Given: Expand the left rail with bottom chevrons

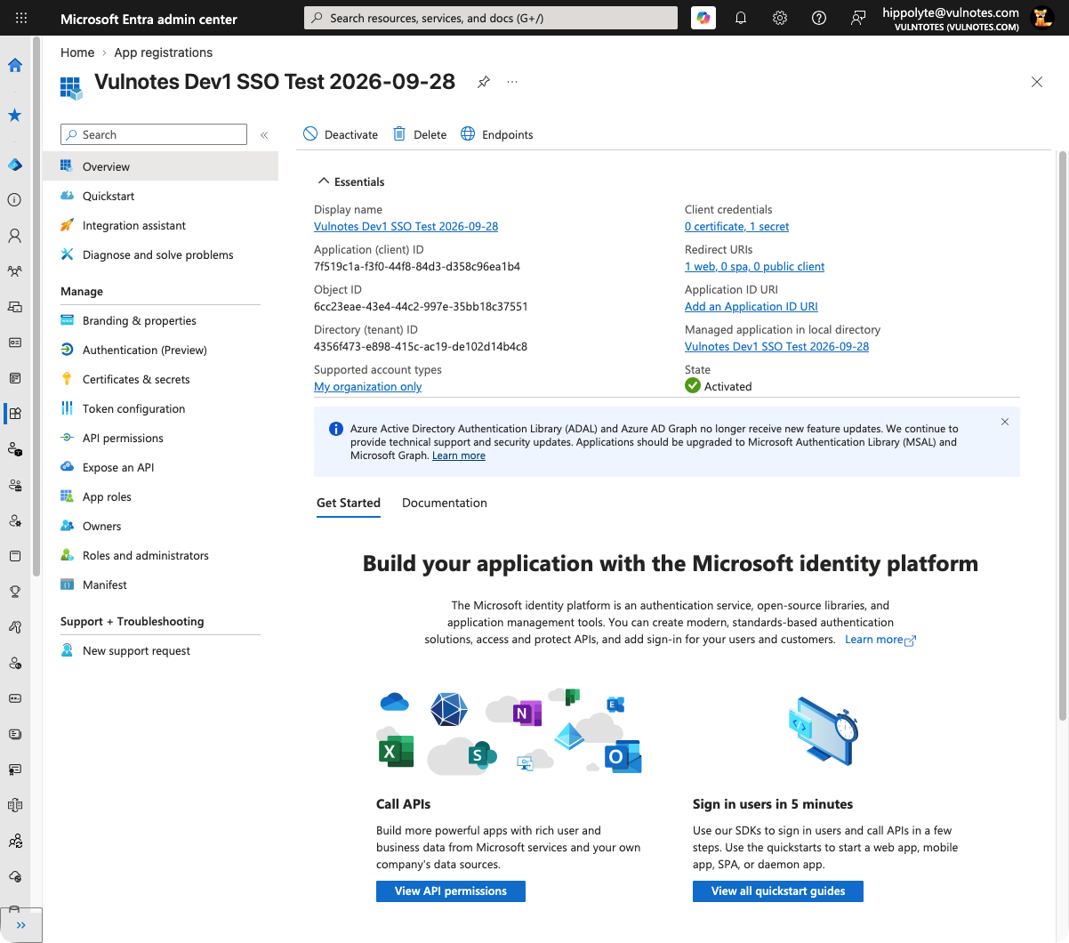Looking at the screenshot, I should [21, 925].
